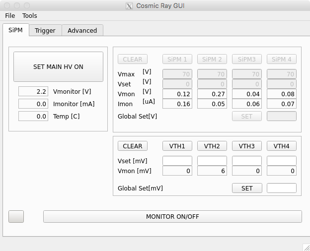Switch to the SiPM tab
Image resolution: width=310 pixels, height=251 pixels.
point(15,30)
